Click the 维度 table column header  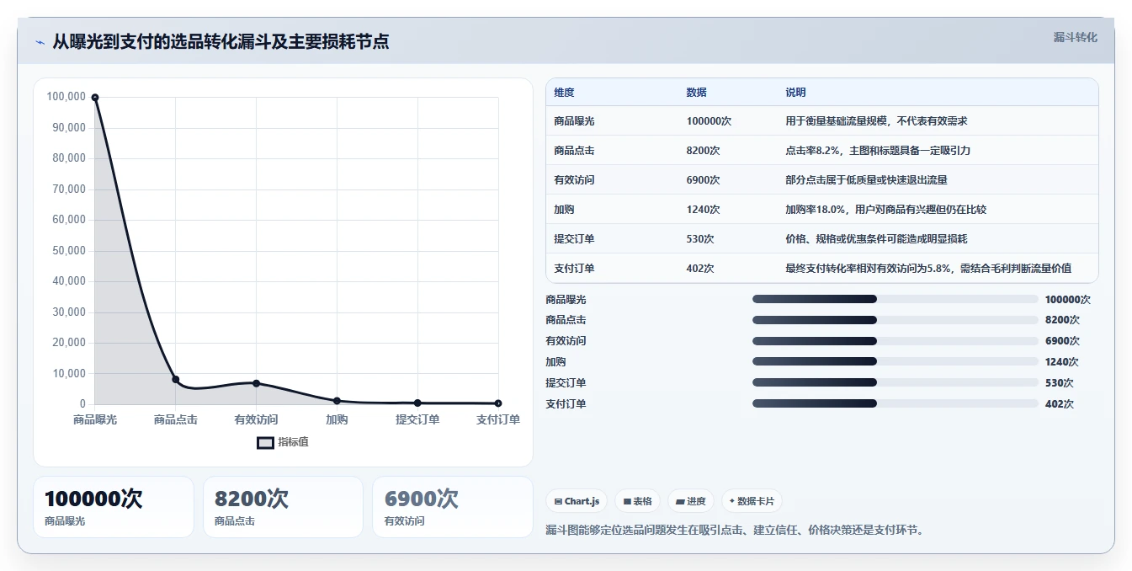(x=564, y=93)
